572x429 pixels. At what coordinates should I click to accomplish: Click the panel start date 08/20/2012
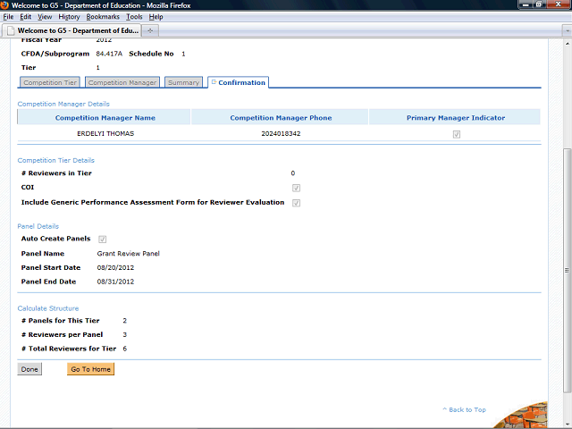point(115,268)
